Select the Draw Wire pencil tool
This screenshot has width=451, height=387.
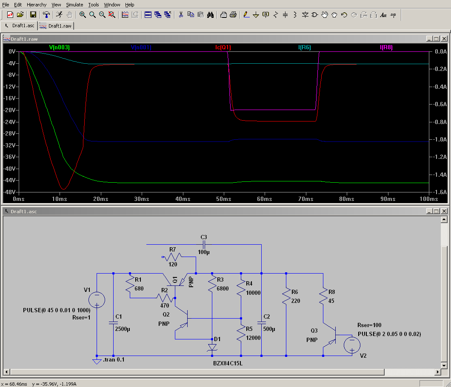tap(246, 15)
